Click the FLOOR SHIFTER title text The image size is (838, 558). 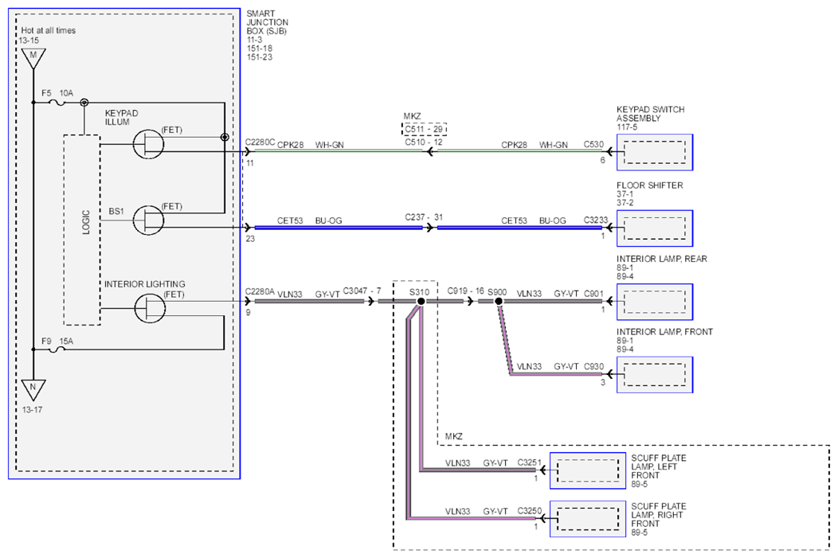(649, 185)
